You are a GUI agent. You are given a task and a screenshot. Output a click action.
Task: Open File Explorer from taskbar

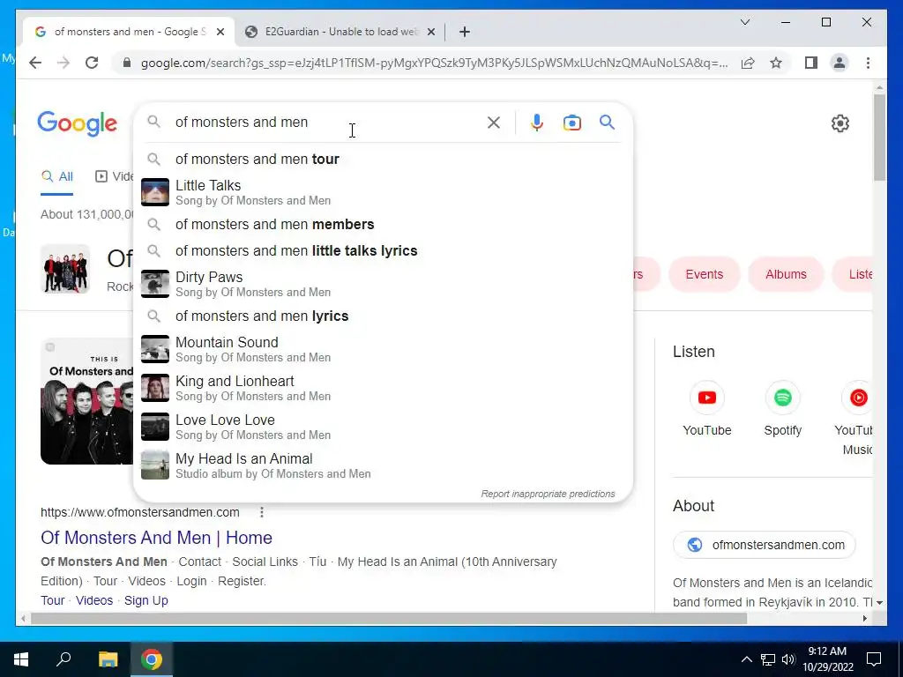108,659
